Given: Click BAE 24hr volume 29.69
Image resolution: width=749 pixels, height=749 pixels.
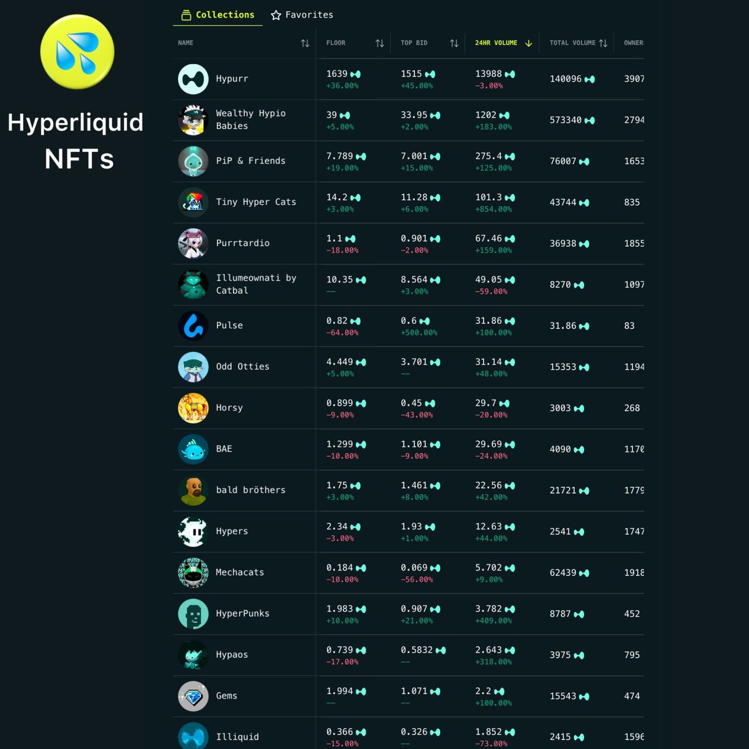Looking at the screenshot, I should click(x=489, y=444).
